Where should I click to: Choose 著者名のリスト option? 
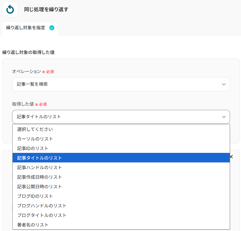tap(33, 225)
